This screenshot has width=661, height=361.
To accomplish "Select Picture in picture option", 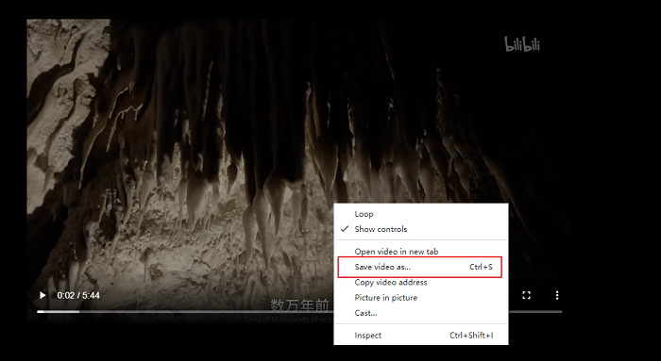I will (x=421, y=298).
